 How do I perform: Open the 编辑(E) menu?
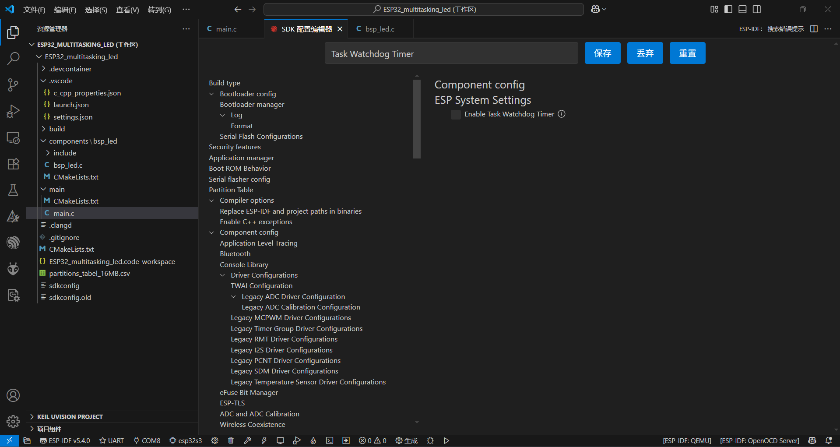65,10
